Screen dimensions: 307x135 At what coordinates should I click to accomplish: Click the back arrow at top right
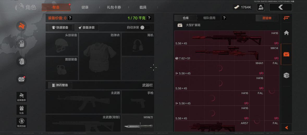click(x=281, y=7)
